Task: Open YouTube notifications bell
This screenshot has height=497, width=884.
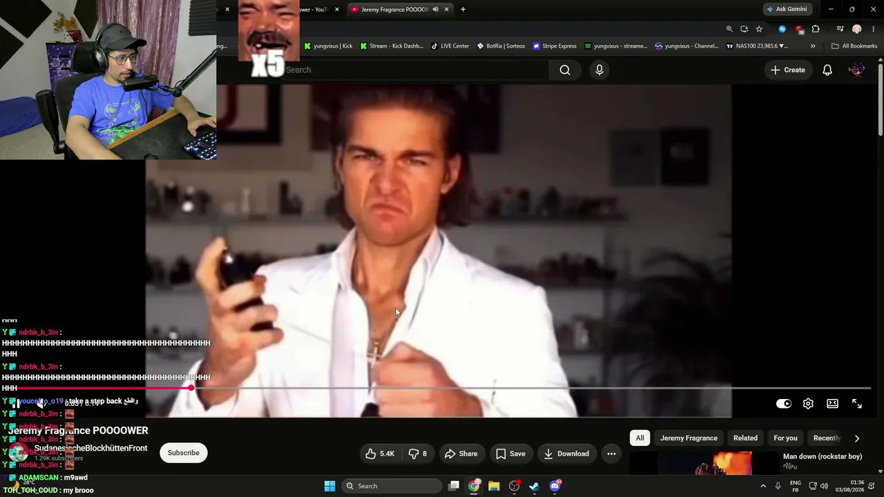Action: [x=827, y=70]
